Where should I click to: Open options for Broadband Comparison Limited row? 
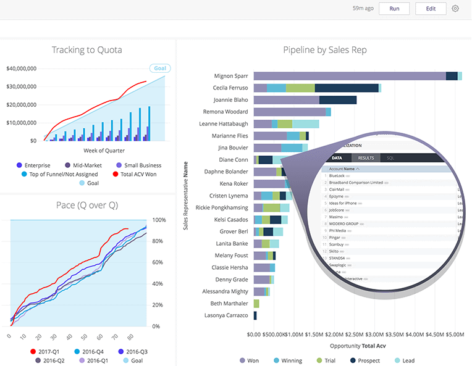click(x=386, y=183)
